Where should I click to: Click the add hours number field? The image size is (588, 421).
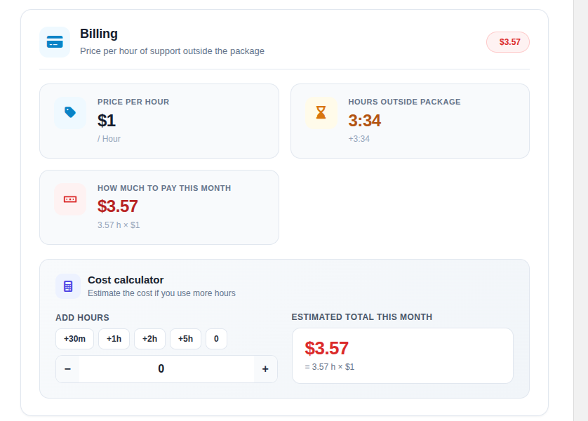coord(166,369)
